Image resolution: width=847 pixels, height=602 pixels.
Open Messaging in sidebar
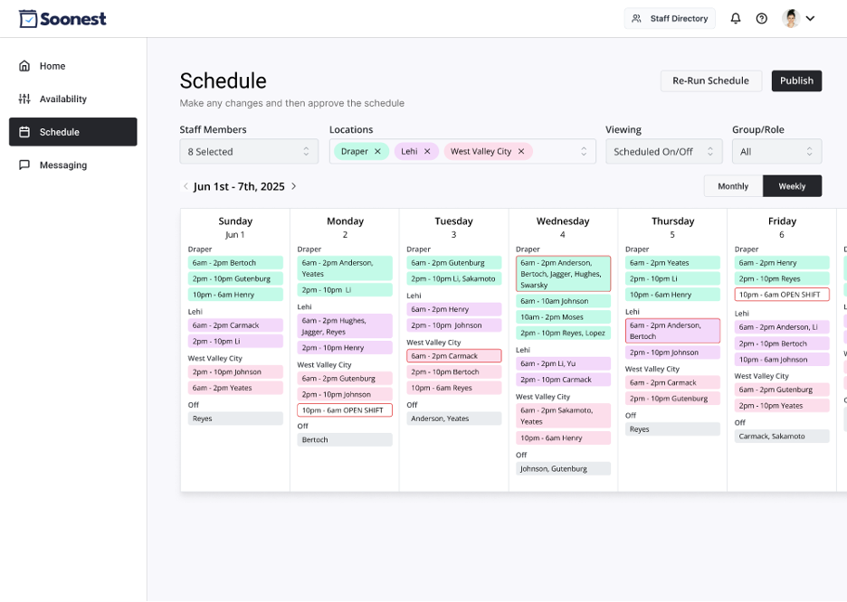(73, 165)
